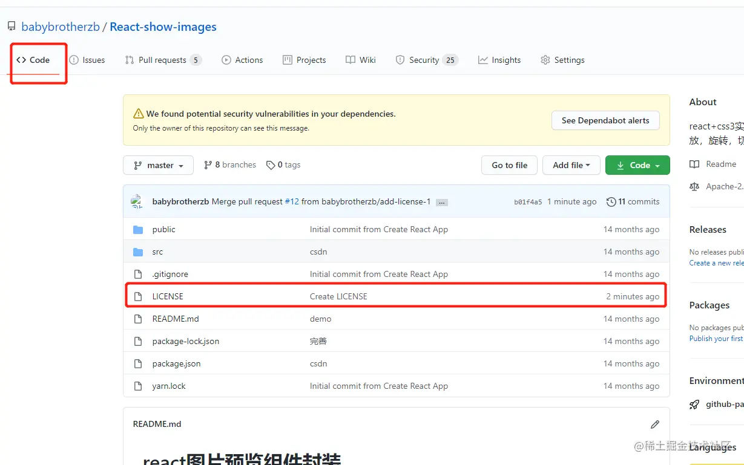Open the LICENSE file
The width and height of the screenshot is (744, 465).
[168, 296]
